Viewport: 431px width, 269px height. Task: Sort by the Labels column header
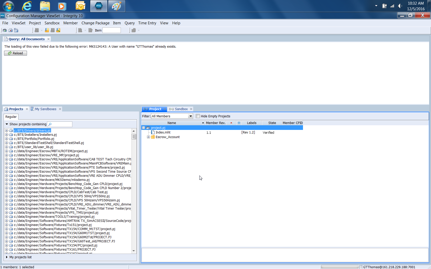252,123
